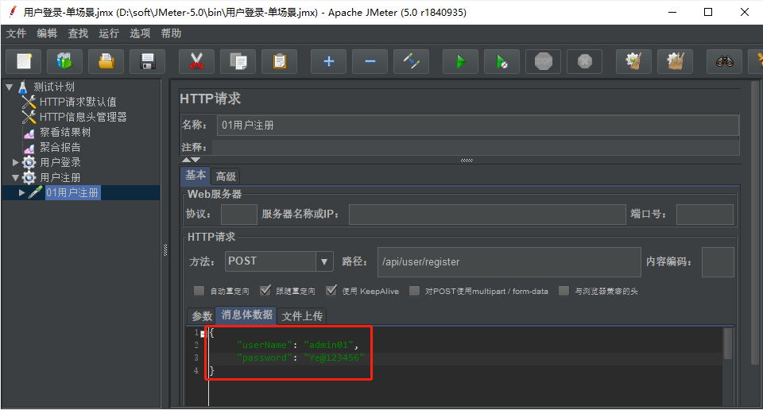Clear all results with double broom icon
Screen dimensions: 763x410
(x=675, y=61)
